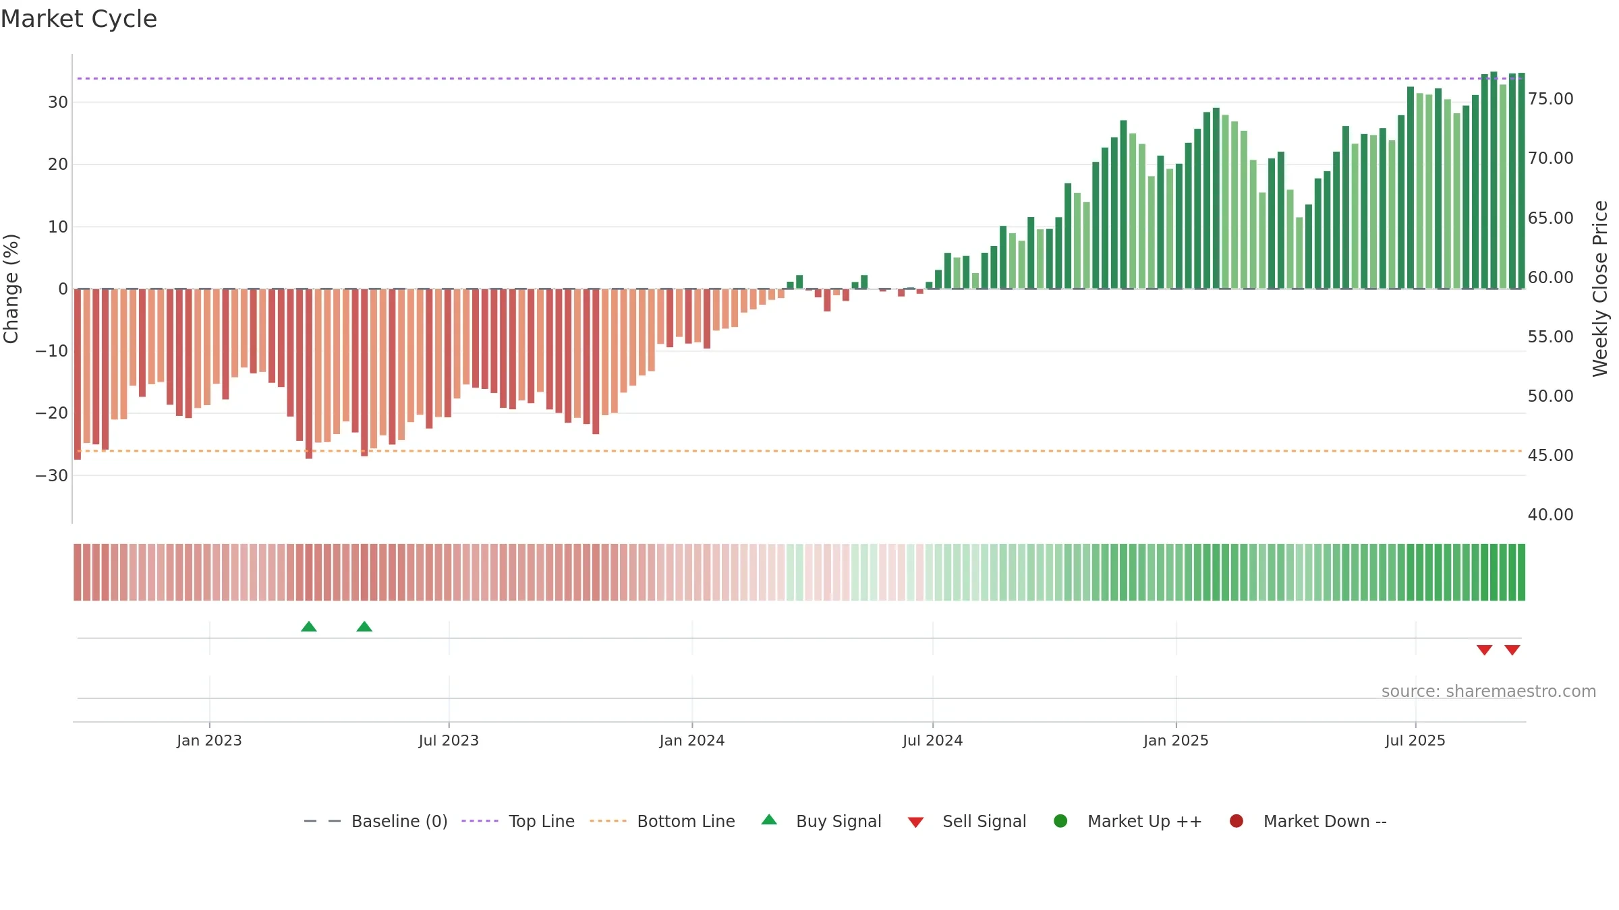Click the orange dotted Bottom Line sample in legend
1619x910 pixels.
(608, 821)
